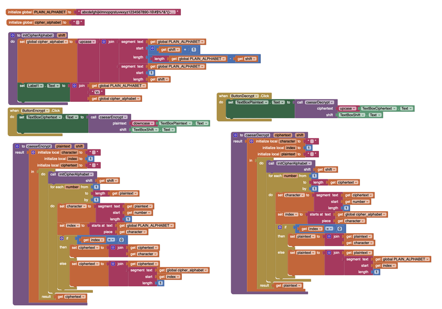Viewport: 442px width, 309px height.
Task: Click index initial value 1 in caesarEncrypt
Action: point(91,159)
